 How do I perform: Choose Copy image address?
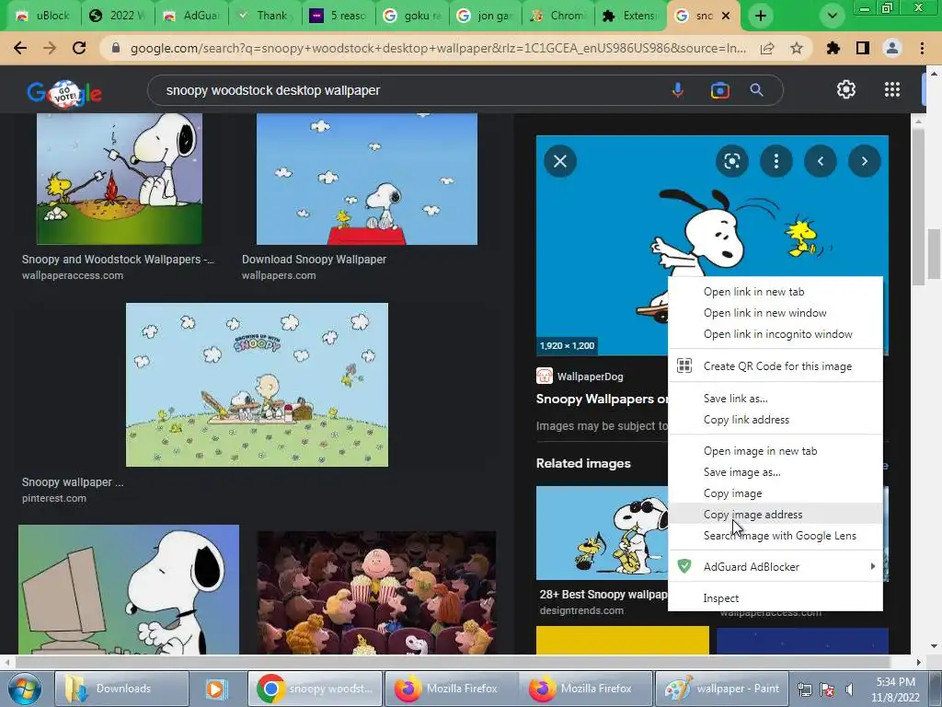[x=775, y=515]
